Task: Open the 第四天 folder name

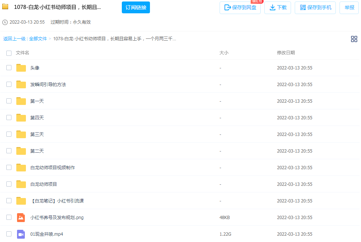Action: point(37,117)
